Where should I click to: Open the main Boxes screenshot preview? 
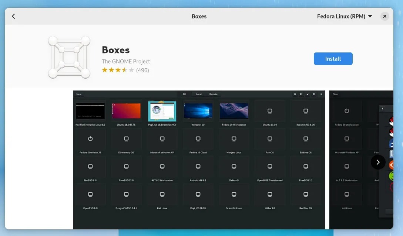pyautogui.click(x=199, y=160)
